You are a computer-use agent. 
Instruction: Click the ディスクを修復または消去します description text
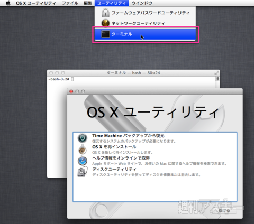147,175
